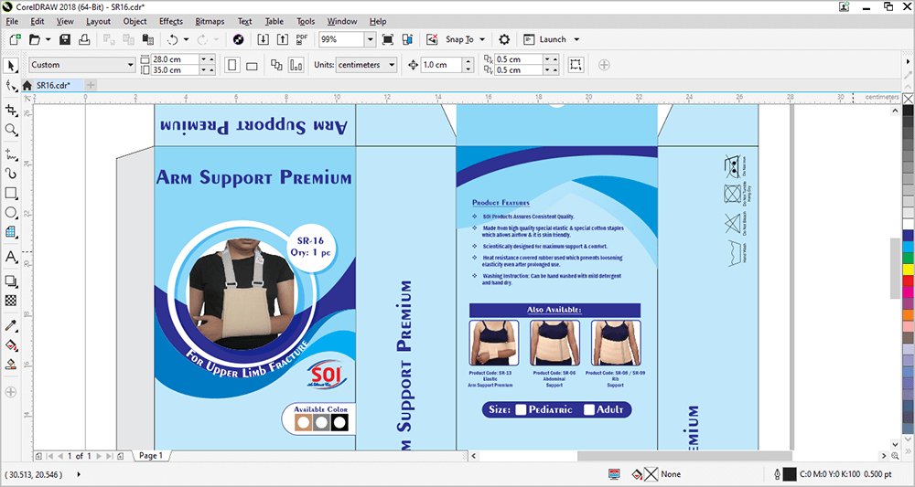This screenshot has height=487, width=915.
Task: Click the Undo arrow icon
Action: pos(173,39)
